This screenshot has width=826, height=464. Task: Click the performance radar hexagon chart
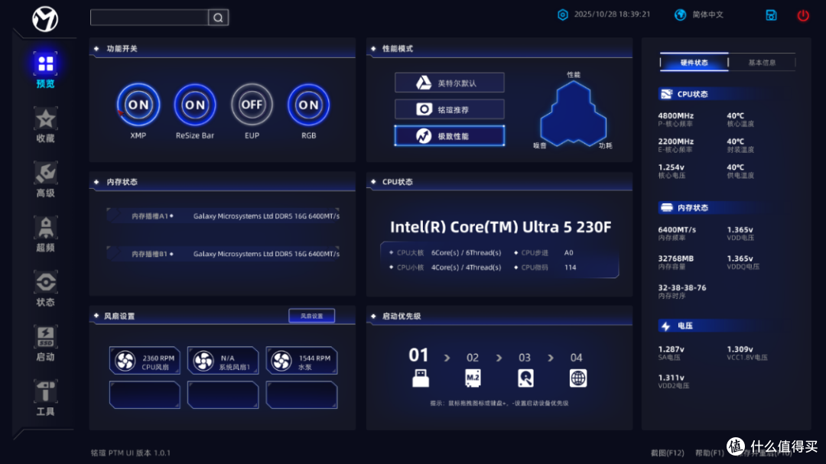[x=573, y=112]
